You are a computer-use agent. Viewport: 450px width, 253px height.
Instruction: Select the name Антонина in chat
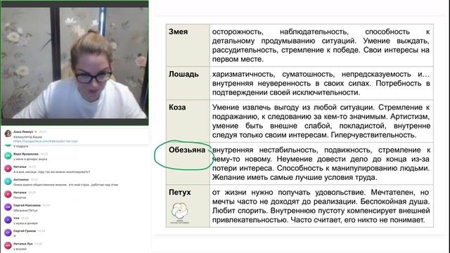click(21, 180)
